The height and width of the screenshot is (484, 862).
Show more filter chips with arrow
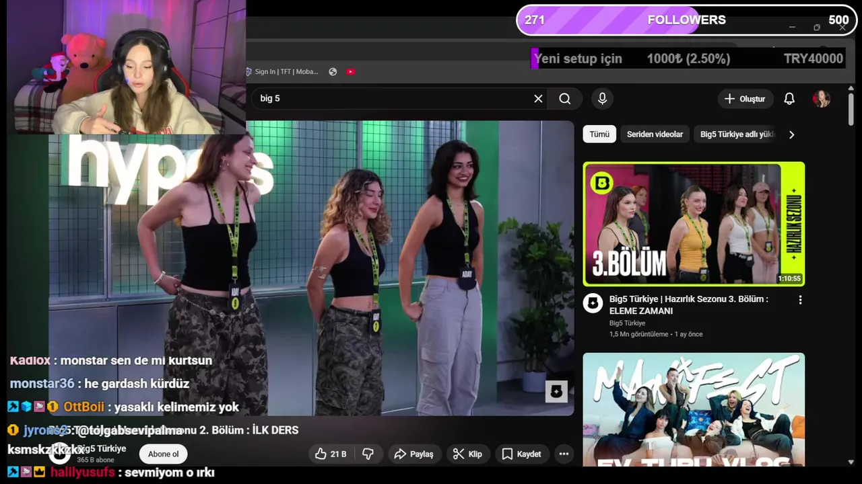click(x=791, y=134)
